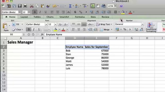165x92 pixels.
Task: Click the Media Browser icon
Action: point(104,6)
